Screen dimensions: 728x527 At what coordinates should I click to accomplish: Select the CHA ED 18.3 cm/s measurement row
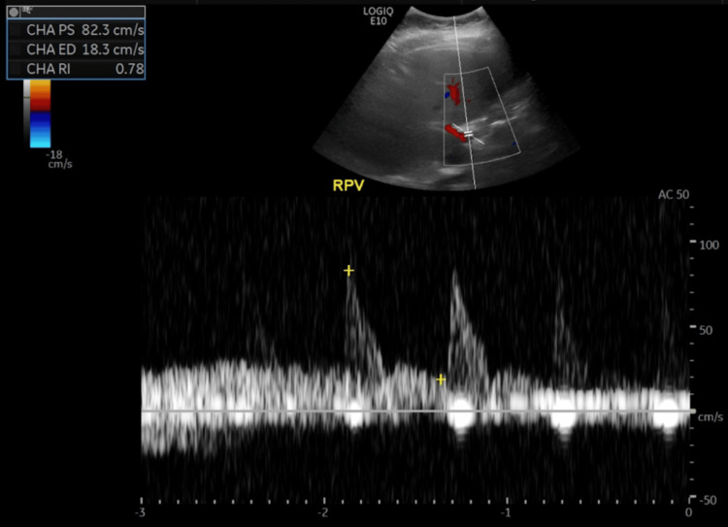pyautogui.click(x=76, y=49)
